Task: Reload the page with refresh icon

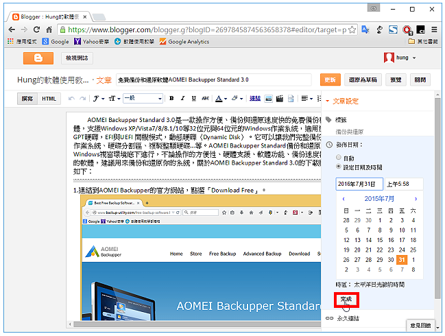Action: click(x=36, y=29)
